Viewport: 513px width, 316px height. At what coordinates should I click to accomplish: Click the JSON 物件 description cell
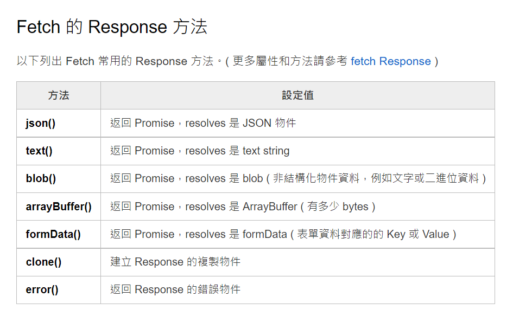click(297, 123)
